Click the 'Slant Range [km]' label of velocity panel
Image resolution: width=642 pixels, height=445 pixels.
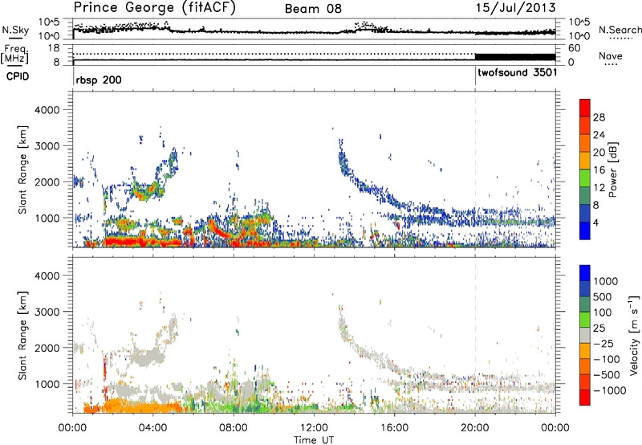click(22, 335)
